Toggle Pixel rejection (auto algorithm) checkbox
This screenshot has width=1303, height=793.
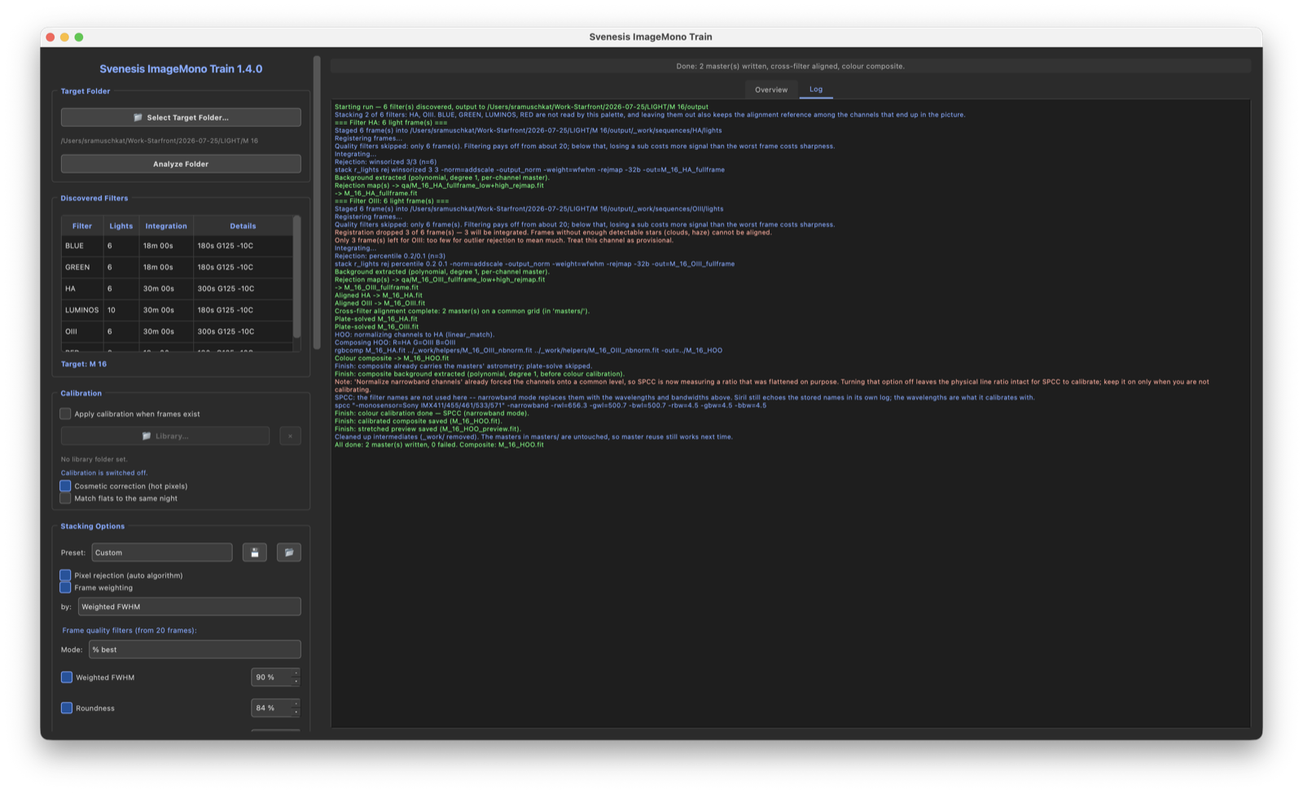pos(65,576)
